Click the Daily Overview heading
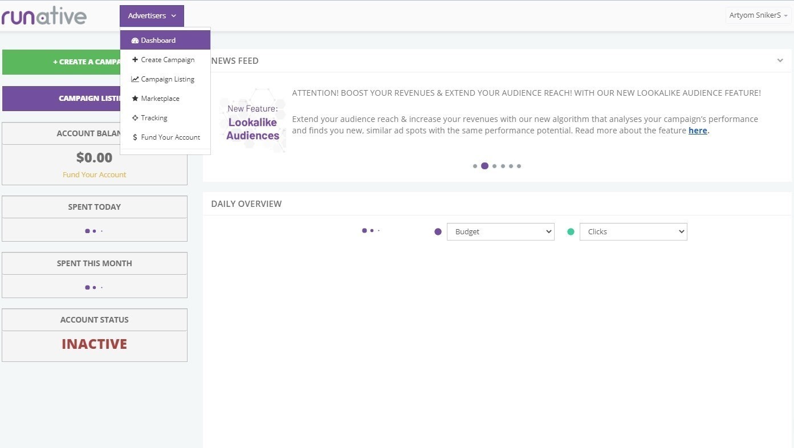Viewport: 794px width, 448px height. (246, 204)
